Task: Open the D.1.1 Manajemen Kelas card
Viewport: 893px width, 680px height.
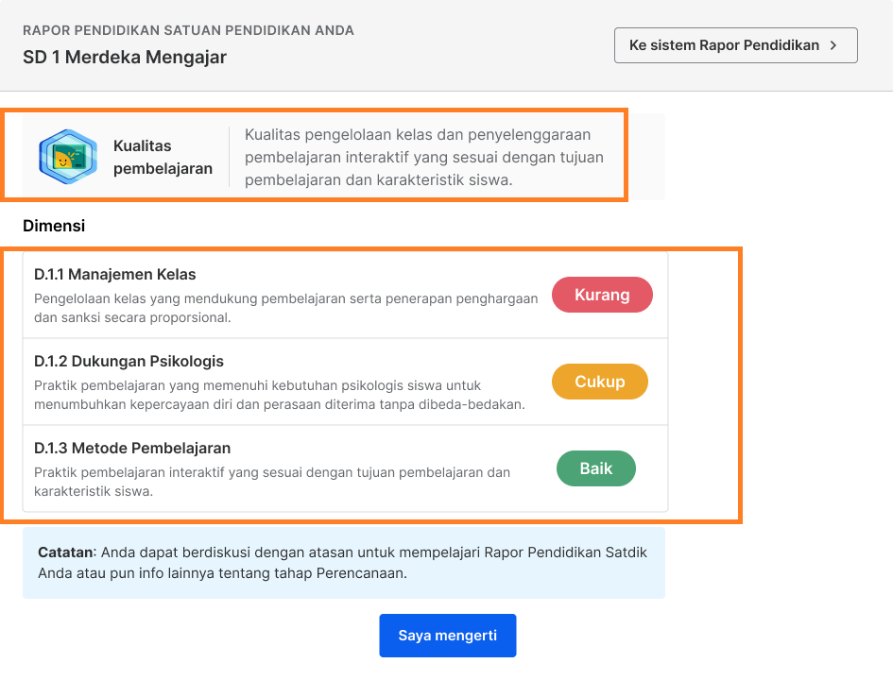Action: 283,294
